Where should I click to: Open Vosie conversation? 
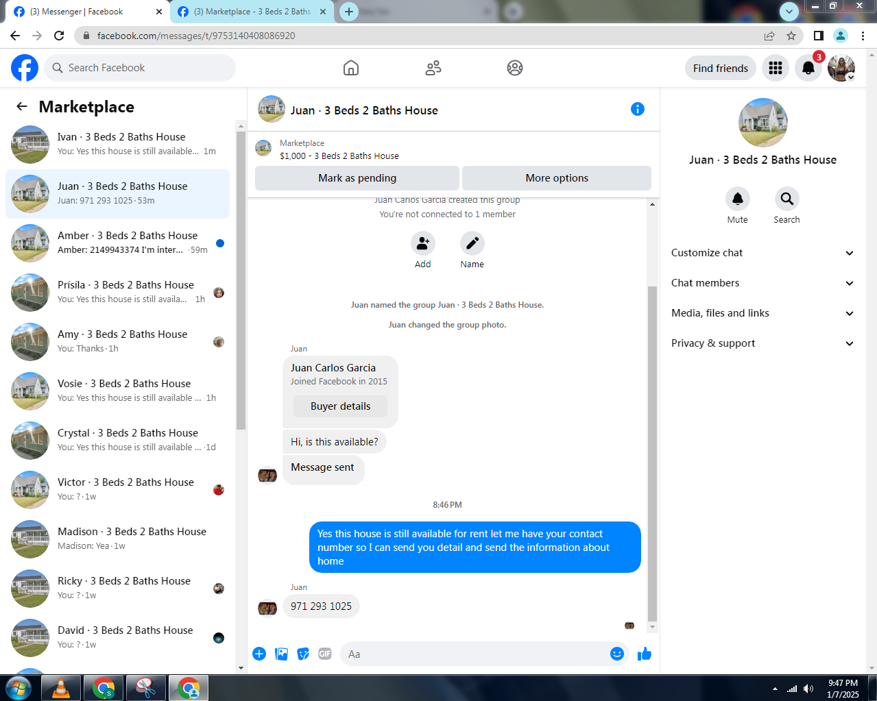(x=117, y=391)
